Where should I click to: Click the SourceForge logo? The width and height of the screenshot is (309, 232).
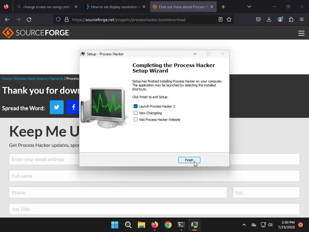click(36, 33)
